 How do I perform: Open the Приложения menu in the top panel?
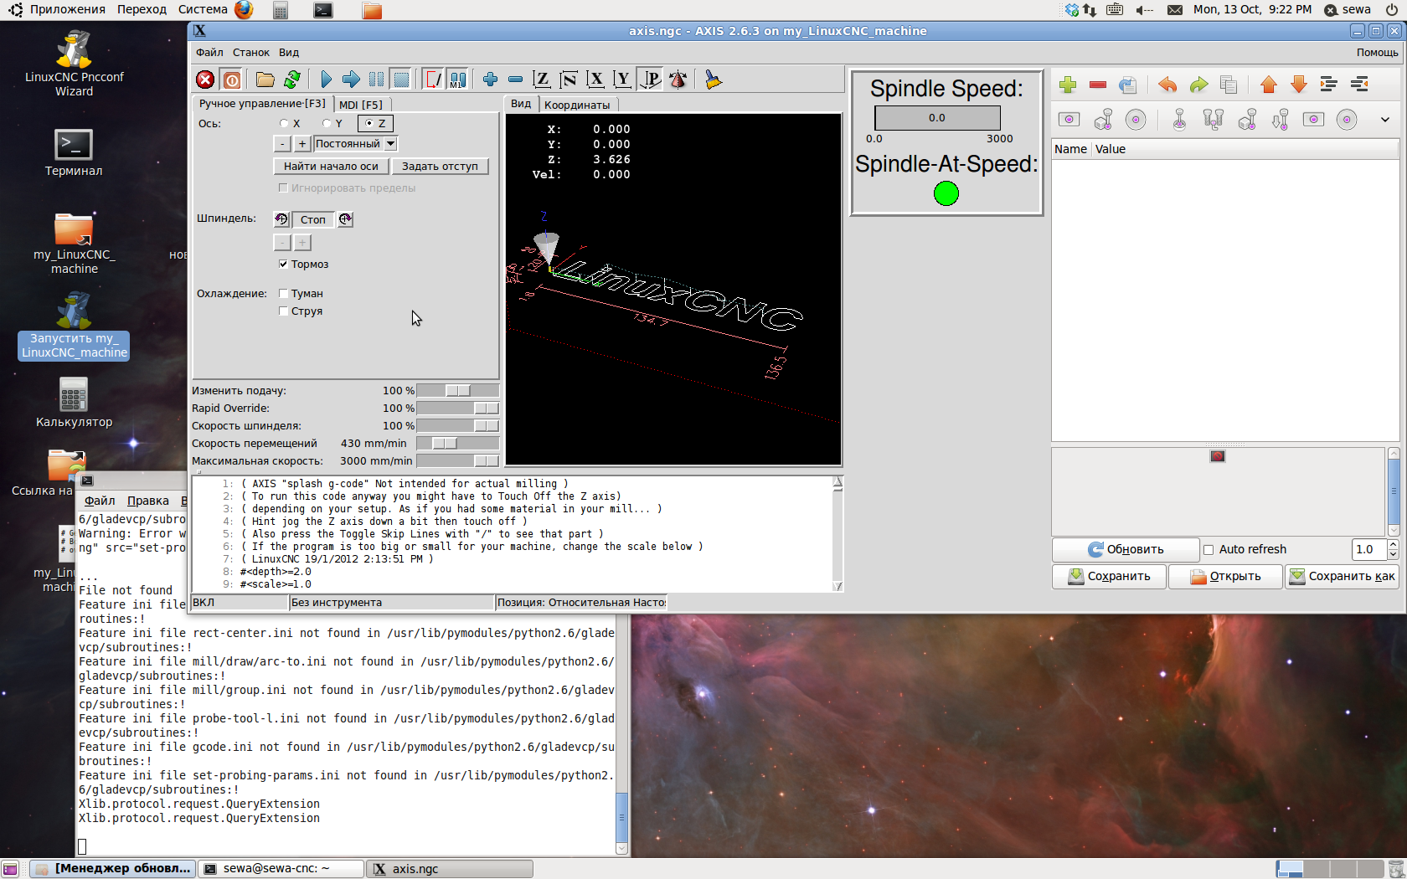pyautogui.click(x=67, y=9)
